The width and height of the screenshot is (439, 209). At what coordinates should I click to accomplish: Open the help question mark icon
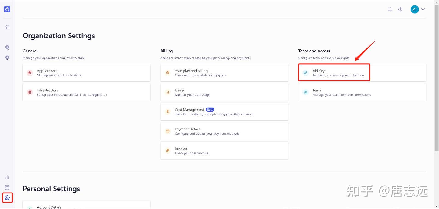click(400, 9)
